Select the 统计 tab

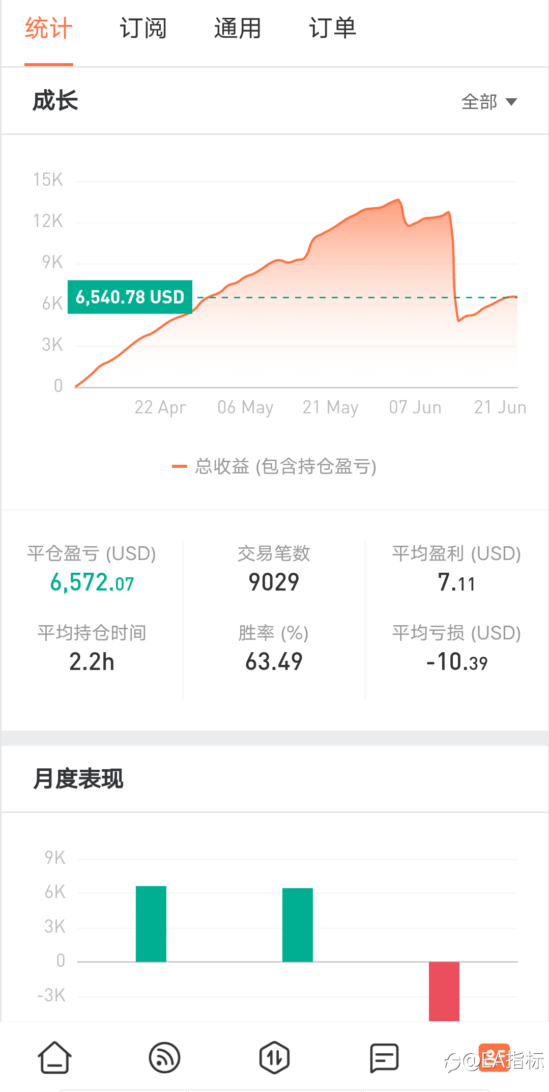pyautogui.click(x=49, y=29)
